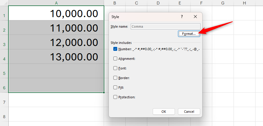Screen dimensions: 263x126
Task: Click the Format... button
Action: (189, 34)
